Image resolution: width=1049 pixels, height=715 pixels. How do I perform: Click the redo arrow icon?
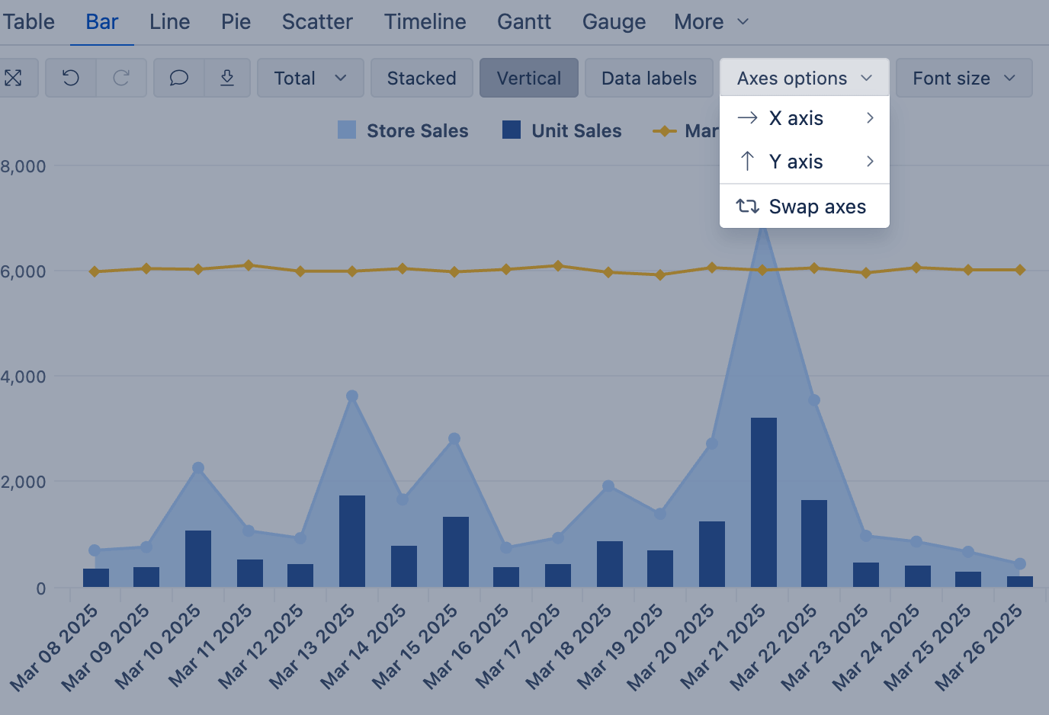(x=121, y=78)
